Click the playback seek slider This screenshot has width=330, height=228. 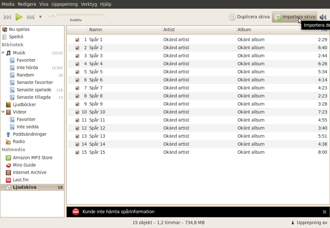[76, 15]
